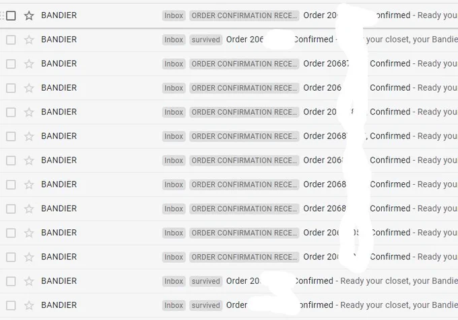Open the last BANDIER order confirmed email
The image size is (458, 320).
341,305
